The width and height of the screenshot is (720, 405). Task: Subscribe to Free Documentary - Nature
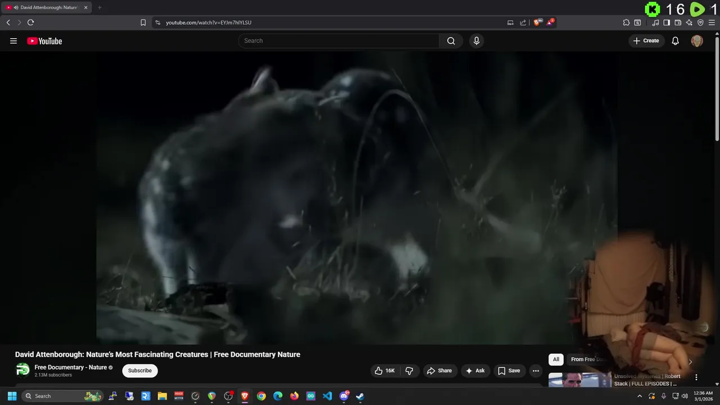139,371
